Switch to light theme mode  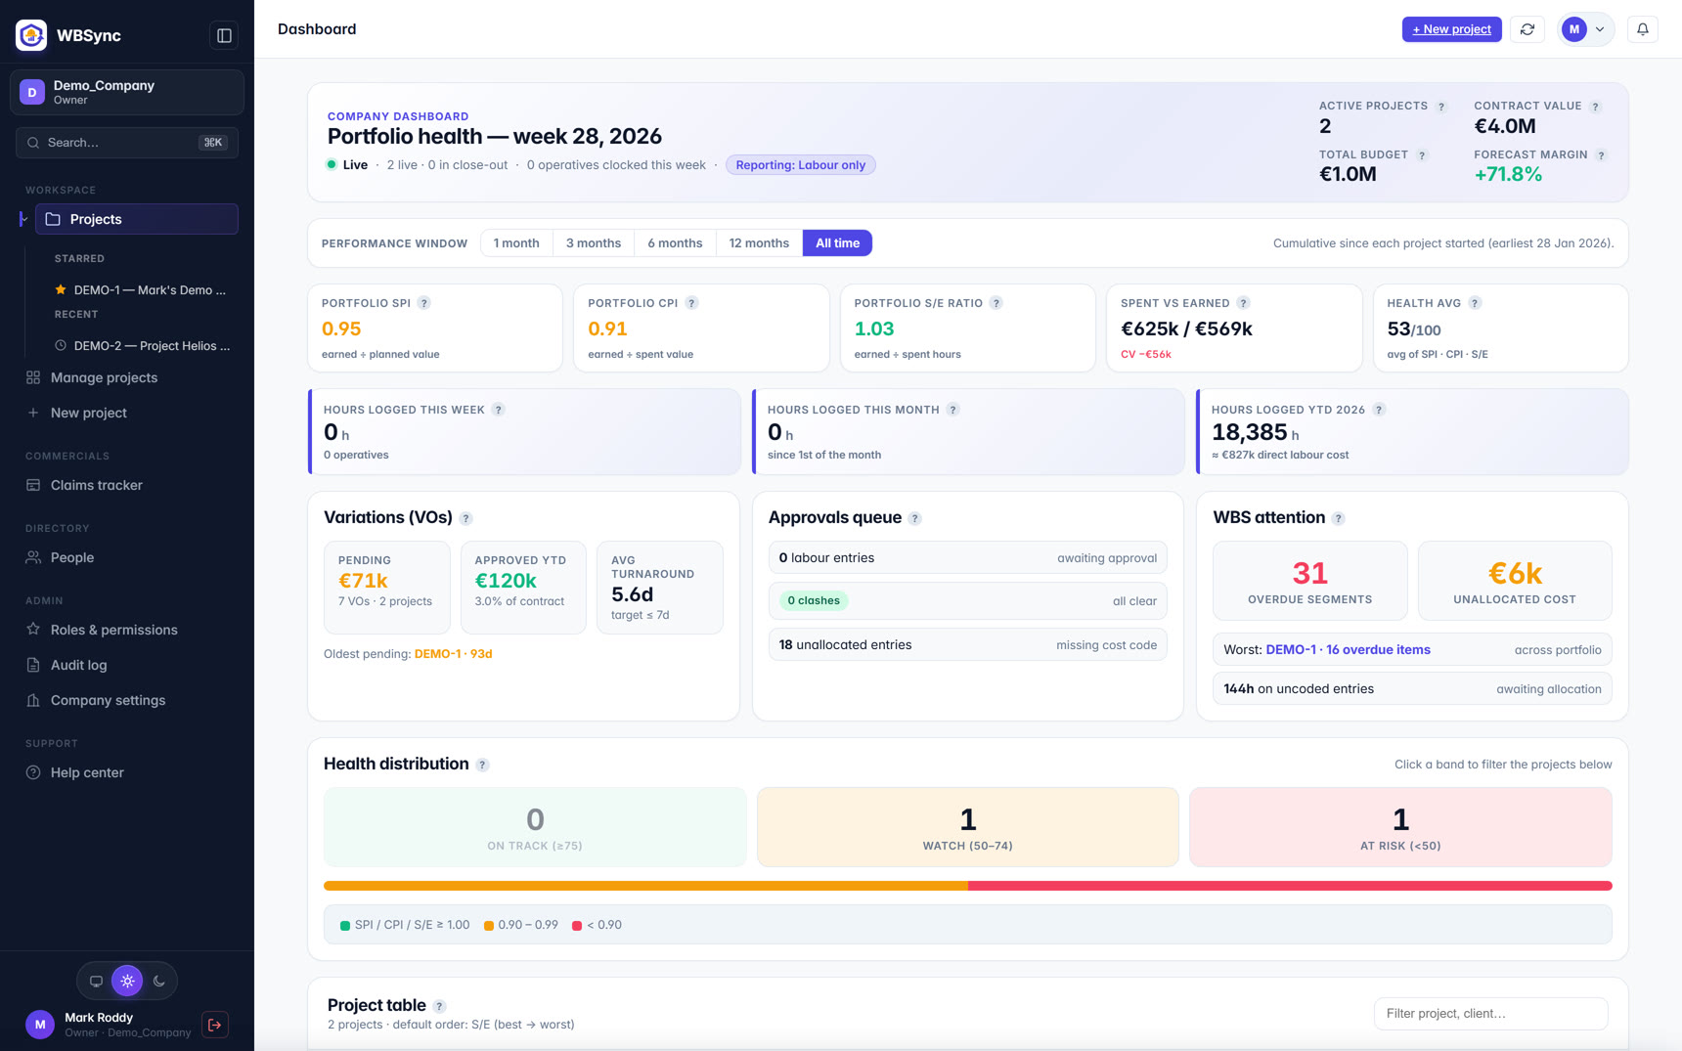tap(127, 981)
